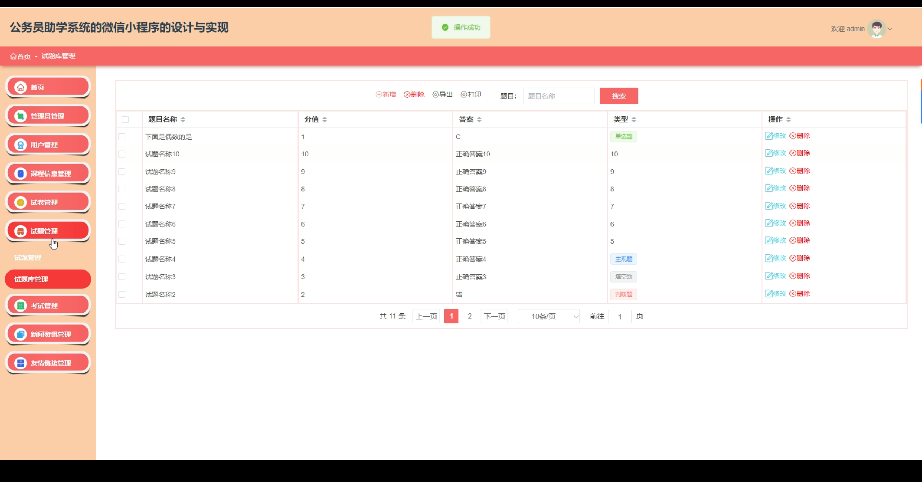The width and height of the screenshot is (922, 482).
Task: Click the 课程信息管理 sidebar icon
Action: (21, 173)
